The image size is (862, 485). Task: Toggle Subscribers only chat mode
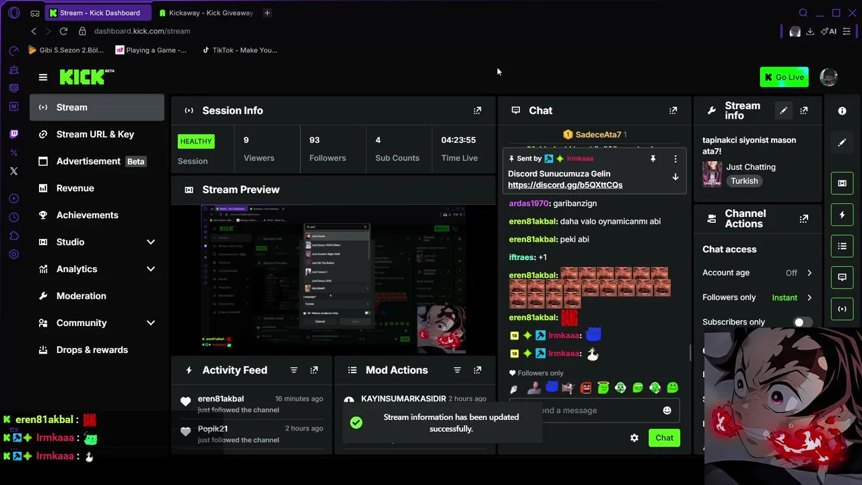803,322
